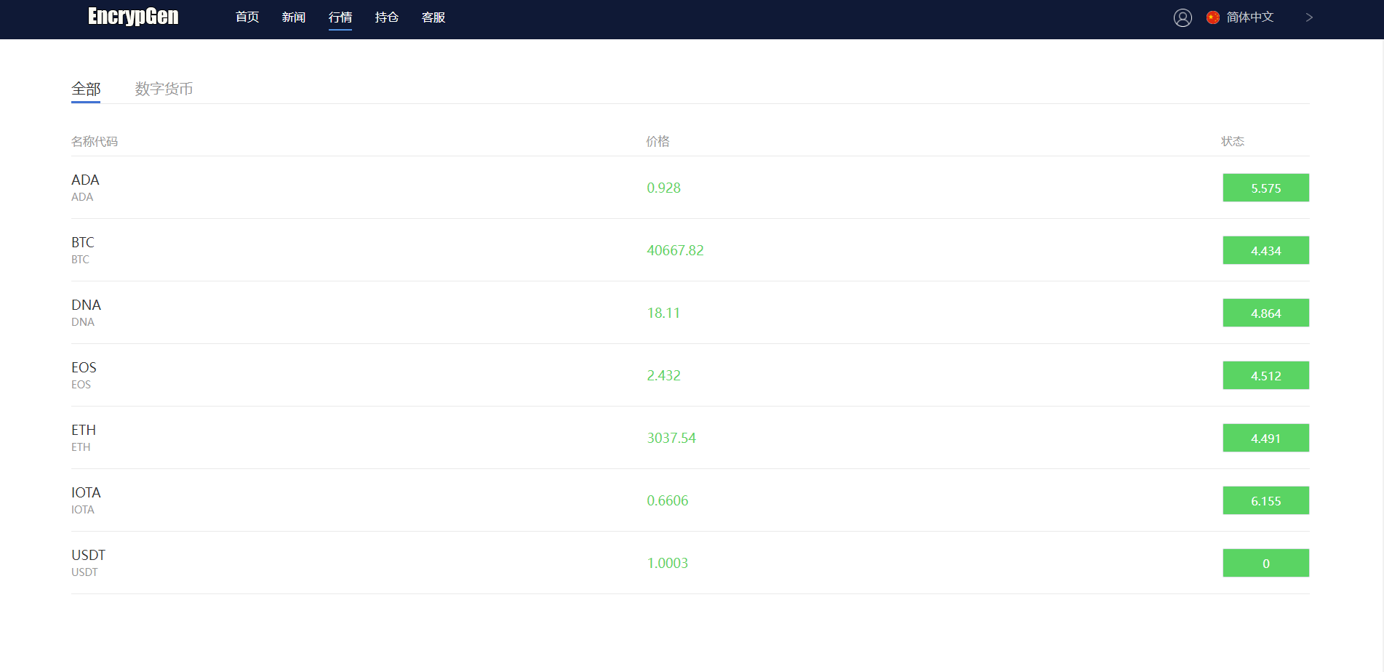This screenshot has height=672, width=1384.
Task: Select 行情 in top navigation
Action: click(340, 17)
